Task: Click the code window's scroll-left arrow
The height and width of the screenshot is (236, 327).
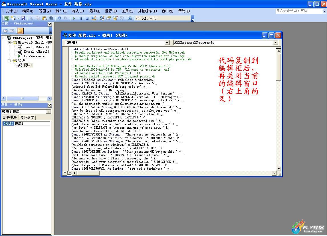Action: (74, 173)
